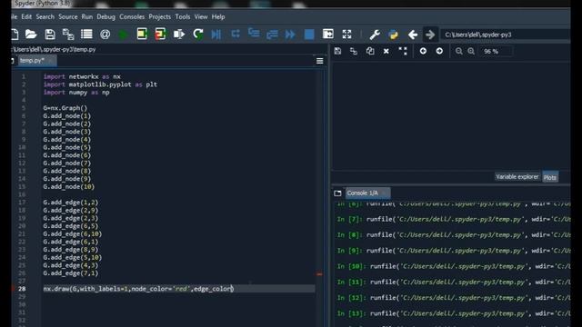The width and height of the screenshot is (582, 327).
Task: Run the current selection or line
Action: click(x=179, y=35)
